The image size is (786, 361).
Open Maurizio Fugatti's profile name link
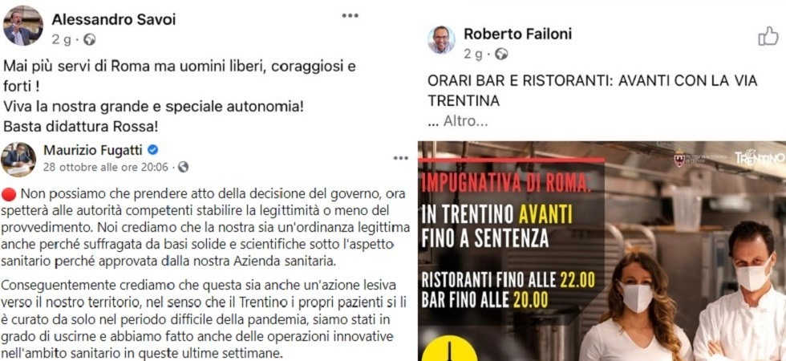(94, 149)
